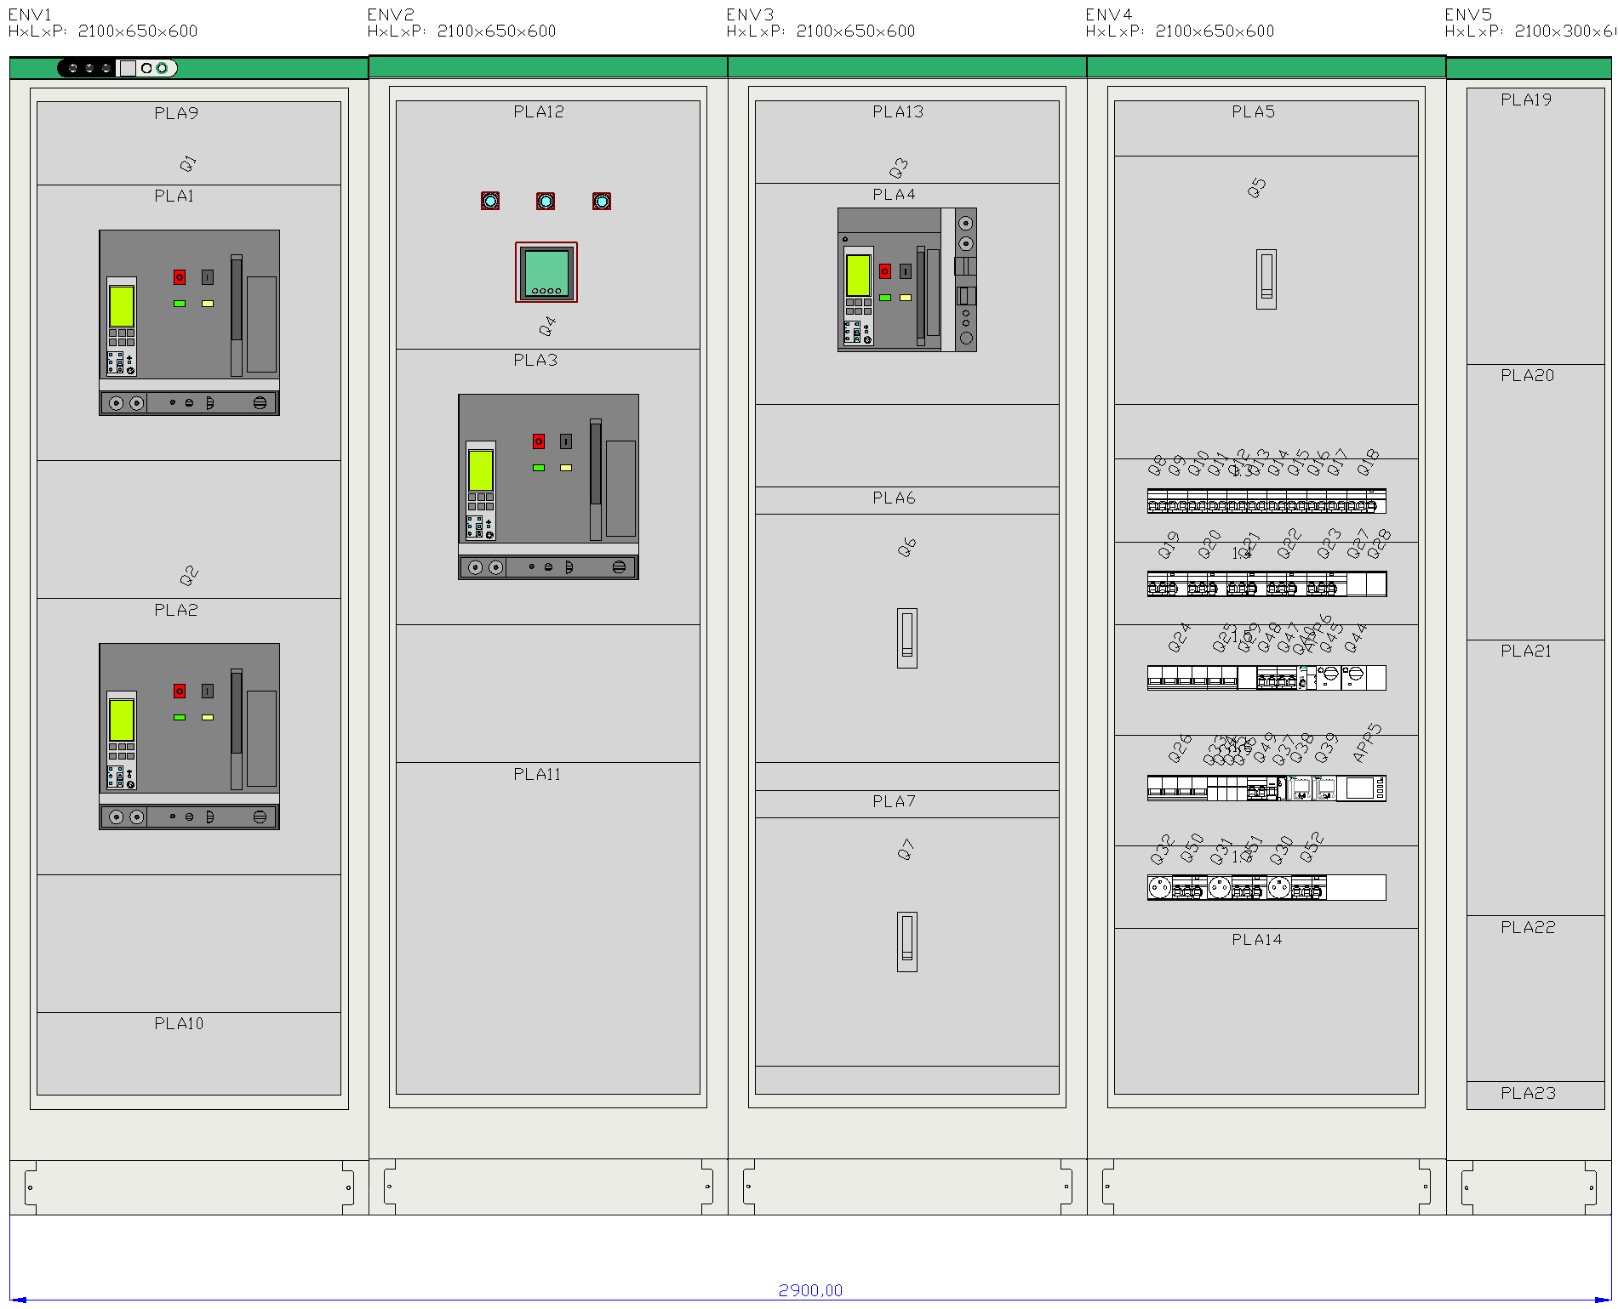Select the leftmost socket outlet under Q32
The width and height of the screenshot is (1618, 1309).
(1159, 888)
